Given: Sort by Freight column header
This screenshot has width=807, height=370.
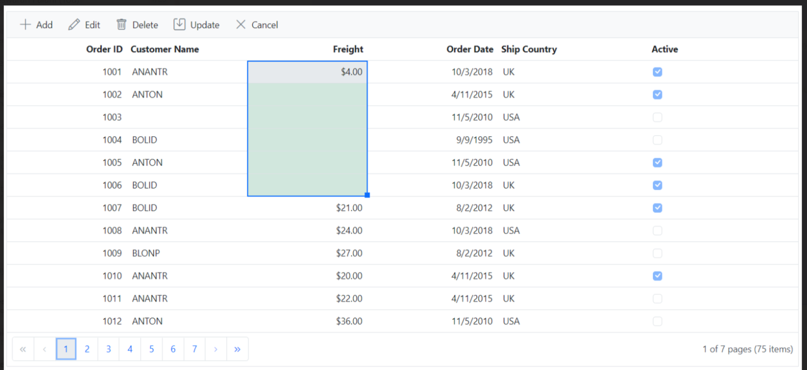Looking at the screenshot, I should tap(348, 49).
